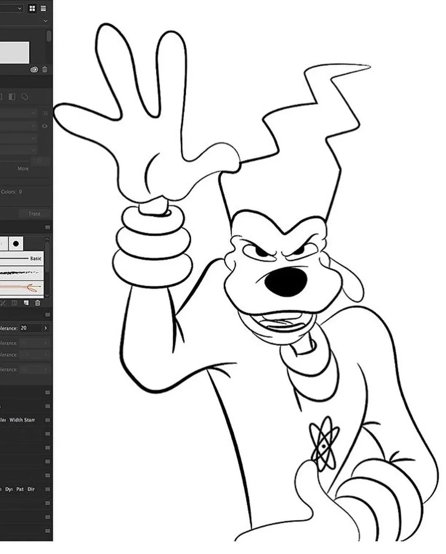Switch to the Dir tab

(x=31, y=489)
